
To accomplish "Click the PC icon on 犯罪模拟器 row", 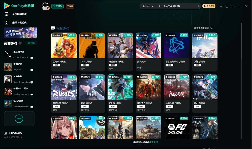I will [32, 58].
